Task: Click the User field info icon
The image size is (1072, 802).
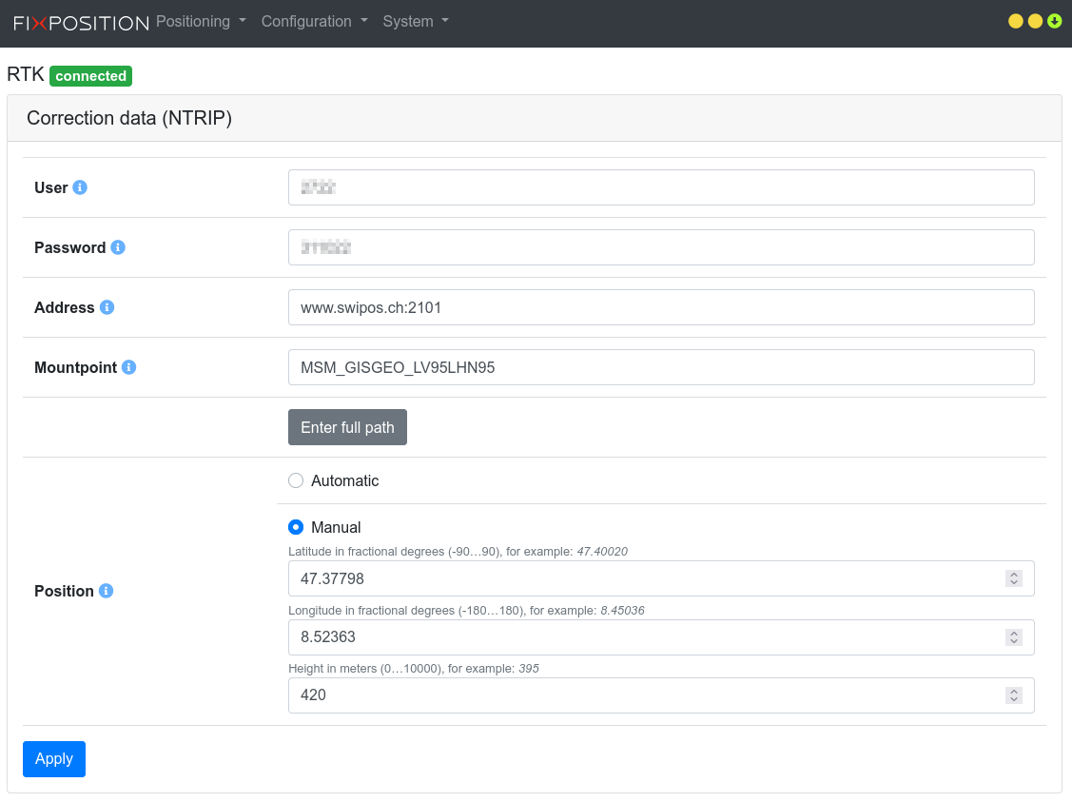Action: click(x=80, y=187)
